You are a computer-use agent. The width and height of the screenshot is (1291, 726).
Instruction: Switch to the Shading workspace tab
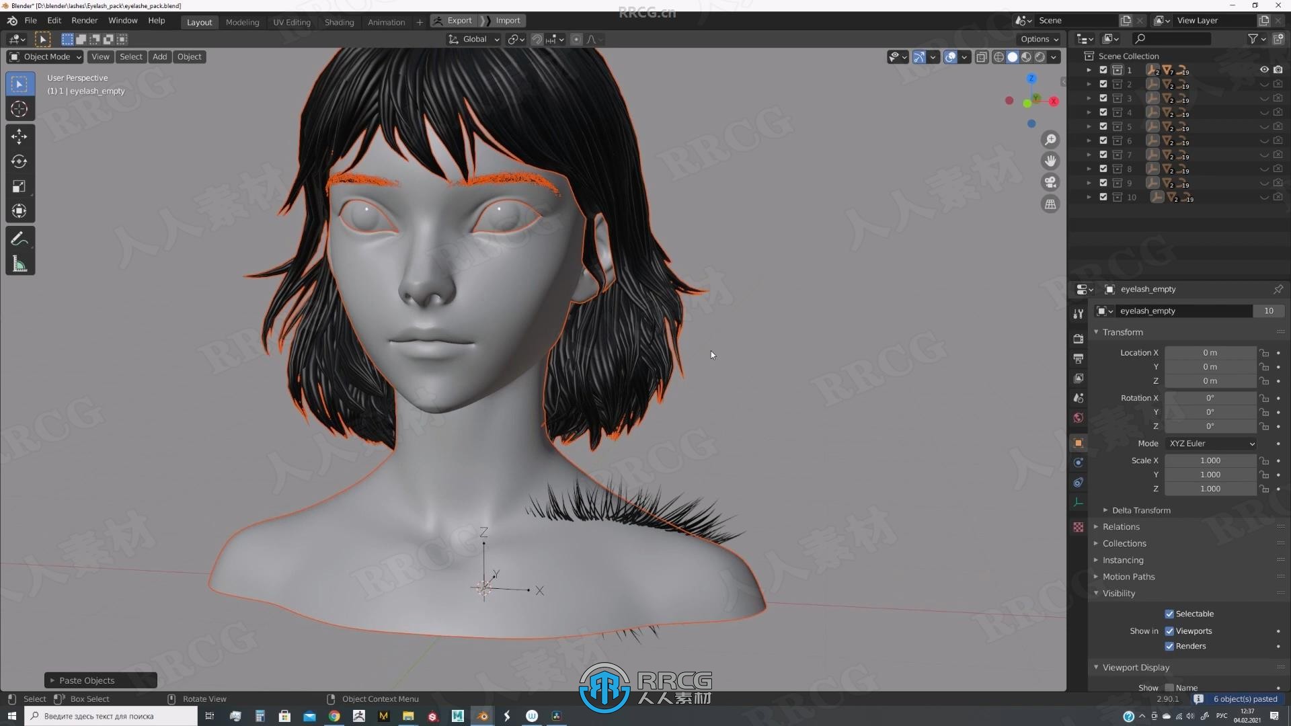[339, 22]
